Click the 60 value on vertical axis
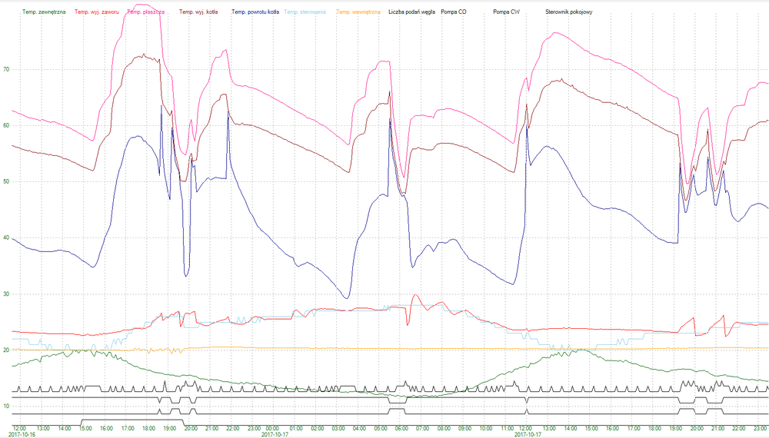The height and width of the screenshot is (438, 769). click(x=6, y=126)
